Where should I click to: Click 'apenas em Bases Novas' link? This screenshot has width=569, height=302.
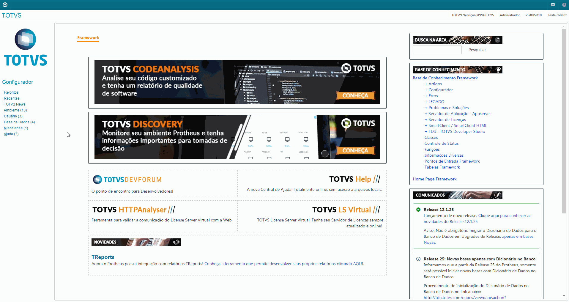coord(478,239)
